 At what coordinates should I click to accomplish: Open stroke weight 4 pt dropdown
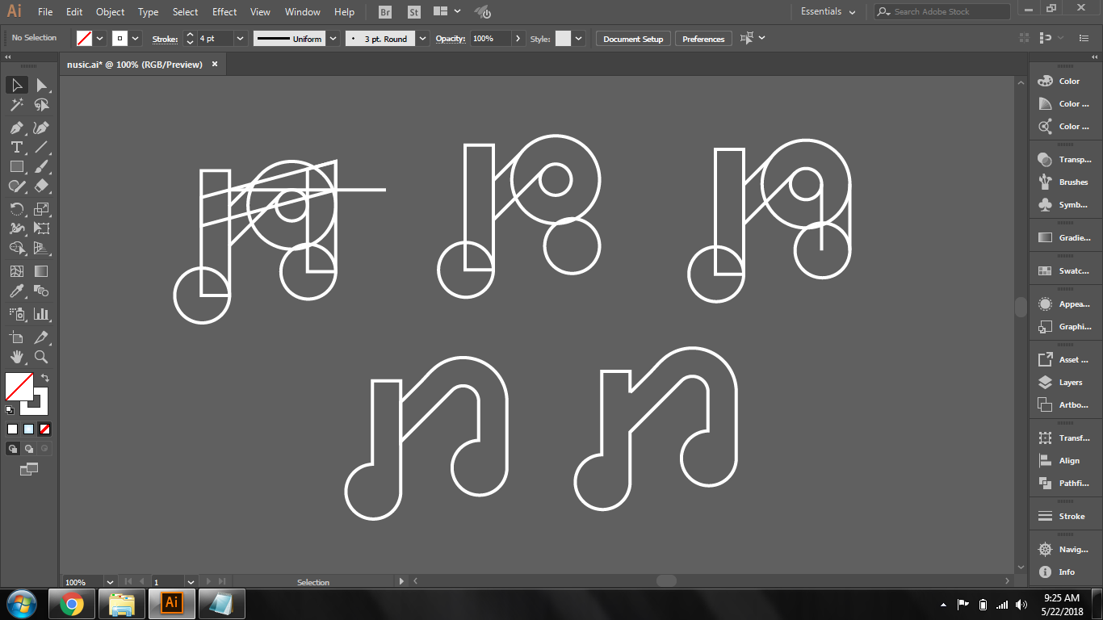pyautogui.click(x=241, y=38)
